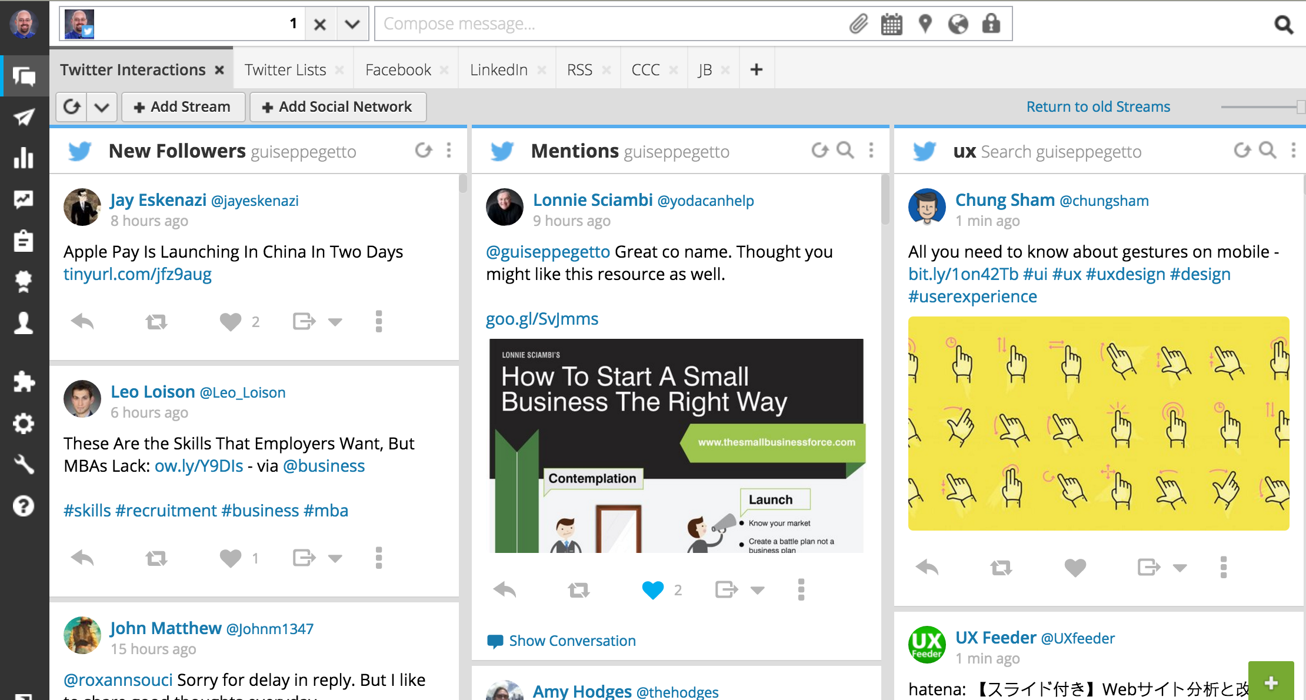Switch to the LinkedIn tab
The width and height of the screenshot is (1306, 700).
[499, 69]
